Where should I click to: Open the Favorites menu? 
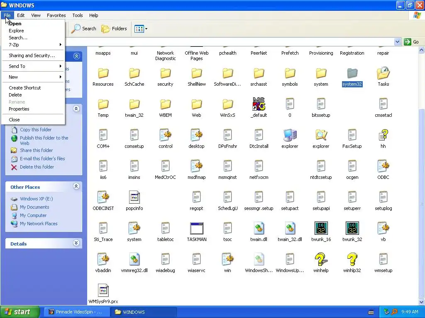coord(56,15)
